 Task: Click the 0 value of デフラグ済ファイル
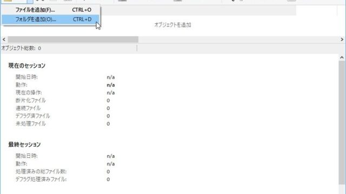tap(108, 116)
